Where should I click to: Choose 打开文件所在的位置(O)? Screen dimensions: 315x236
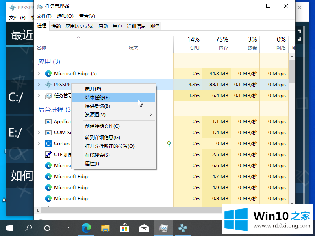pyautogui.click(x=114, y=146)
